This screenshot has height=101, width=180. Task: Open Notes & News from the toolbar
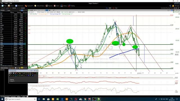39,6
